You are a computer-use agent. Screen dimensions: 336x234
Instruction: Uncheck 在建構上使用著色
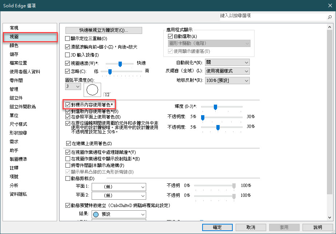click(69, 144)
